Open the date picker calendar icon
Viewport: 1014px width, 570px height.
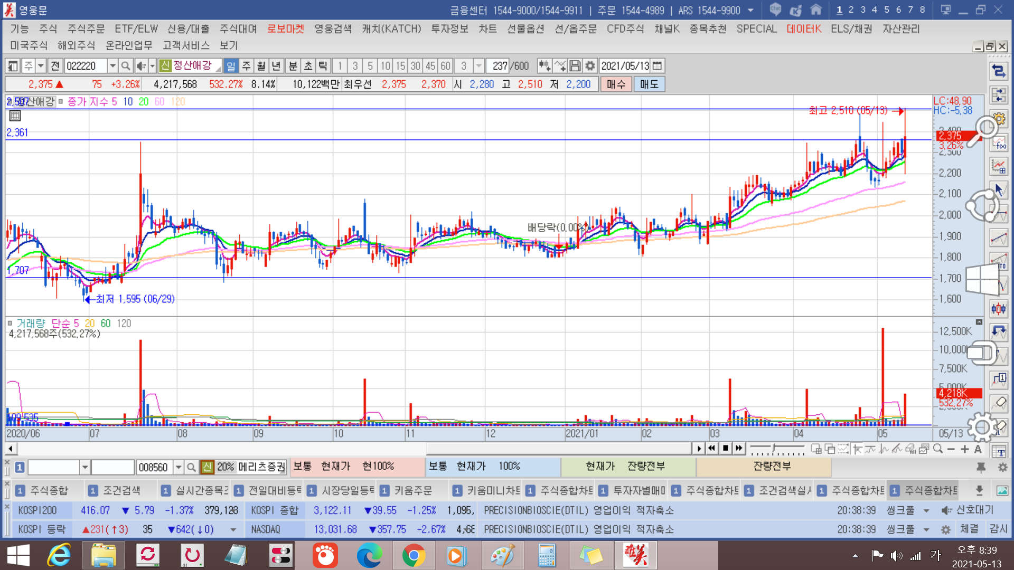coord(657,66)
